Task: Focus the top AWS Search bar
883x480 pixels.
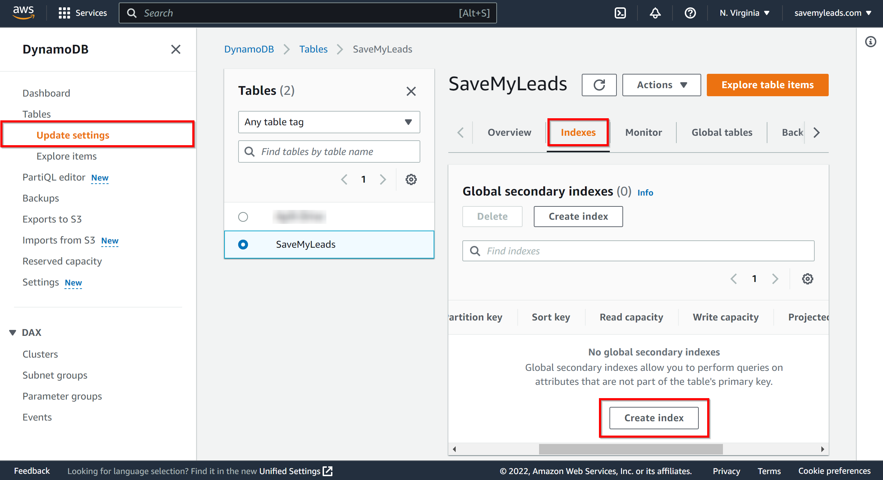Action: (x=308, y=13)
